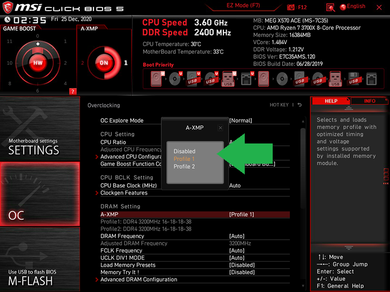Image resolution: width=390 pixels, height=292 pixels.
Task: Select the first UEFI USB CD boot icon
Action: [211, 79]
